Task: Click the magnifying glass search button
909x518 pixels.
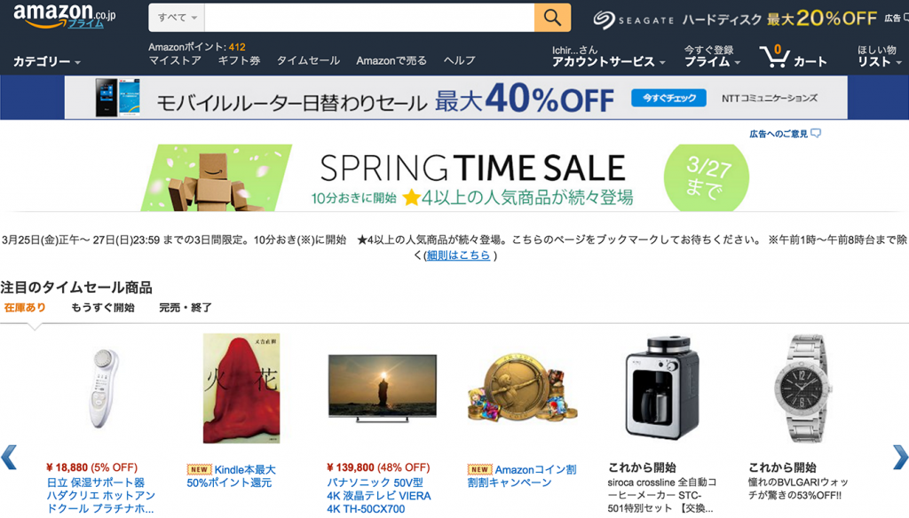Action: point(552,18)
